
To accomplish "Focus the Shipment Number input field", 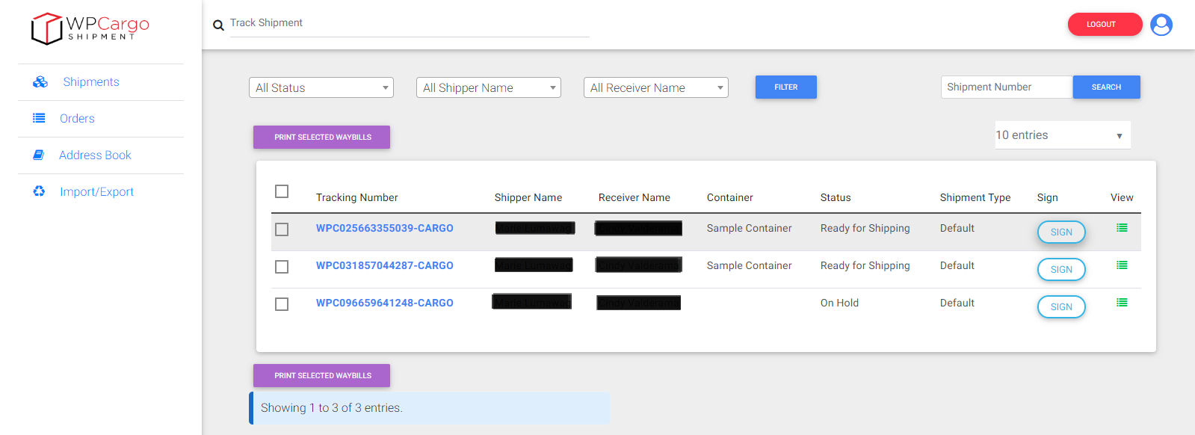I will pyautogui.click(x=1007, y=87).
